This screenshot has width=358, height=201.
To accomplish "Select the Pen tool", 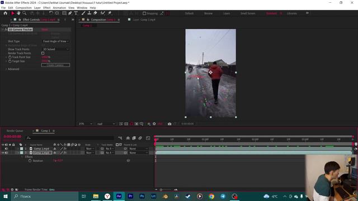I will 70,13.
